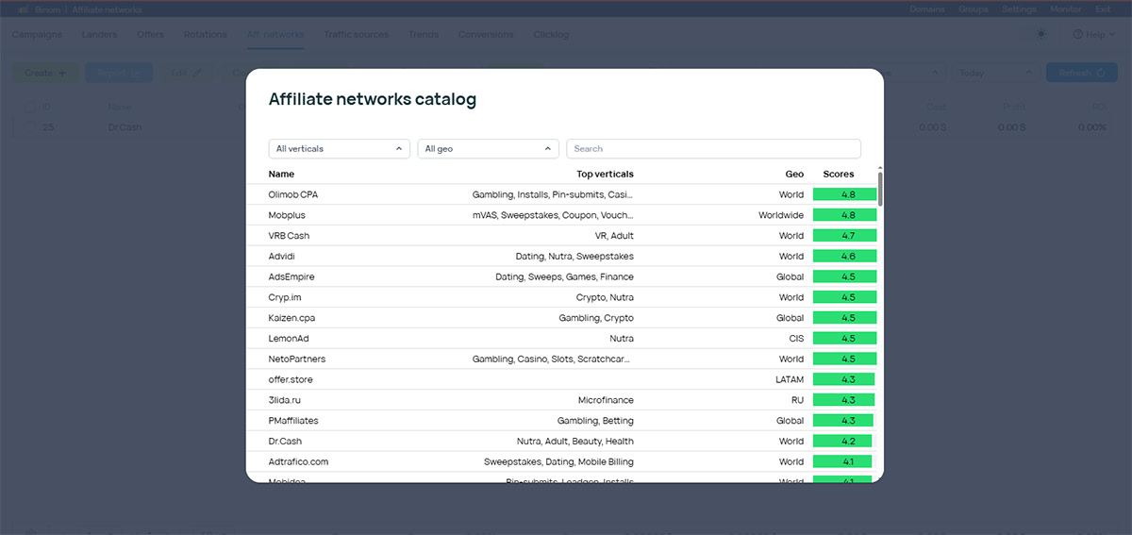Tick the checkbox for network ID 25
This screenshot has height=535, width=1132.
28,127
